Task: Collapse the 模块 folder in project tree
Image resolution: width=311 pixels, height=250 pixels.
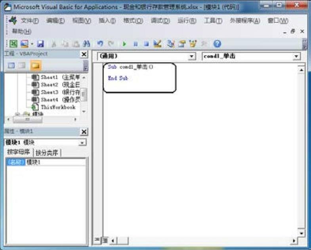Action: [17, 114]
